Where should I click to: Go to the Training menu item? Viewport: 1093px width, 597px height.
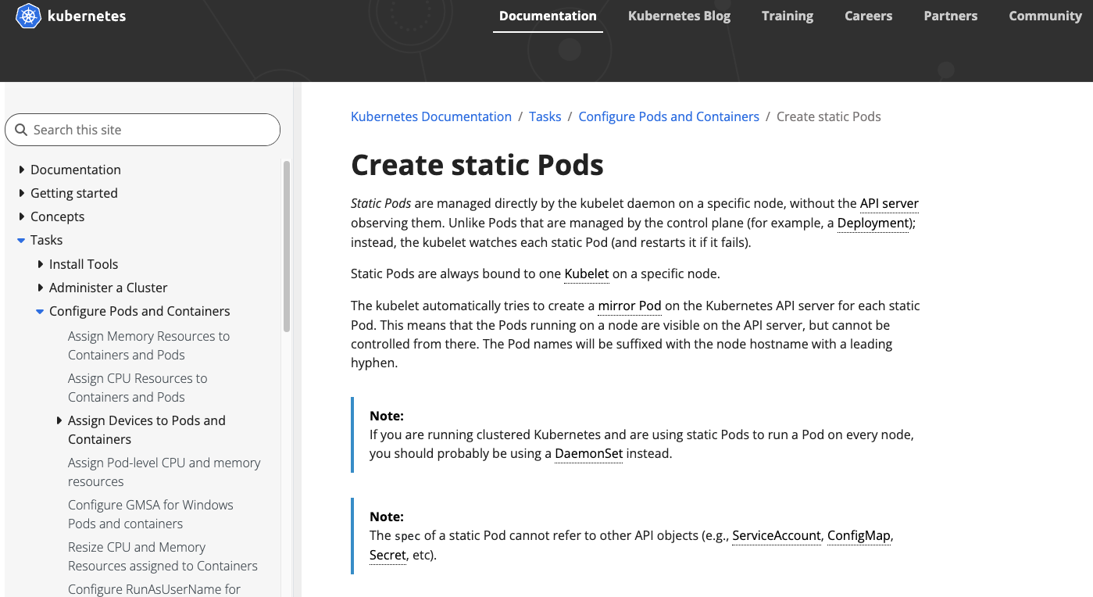(x=787, y=16)
